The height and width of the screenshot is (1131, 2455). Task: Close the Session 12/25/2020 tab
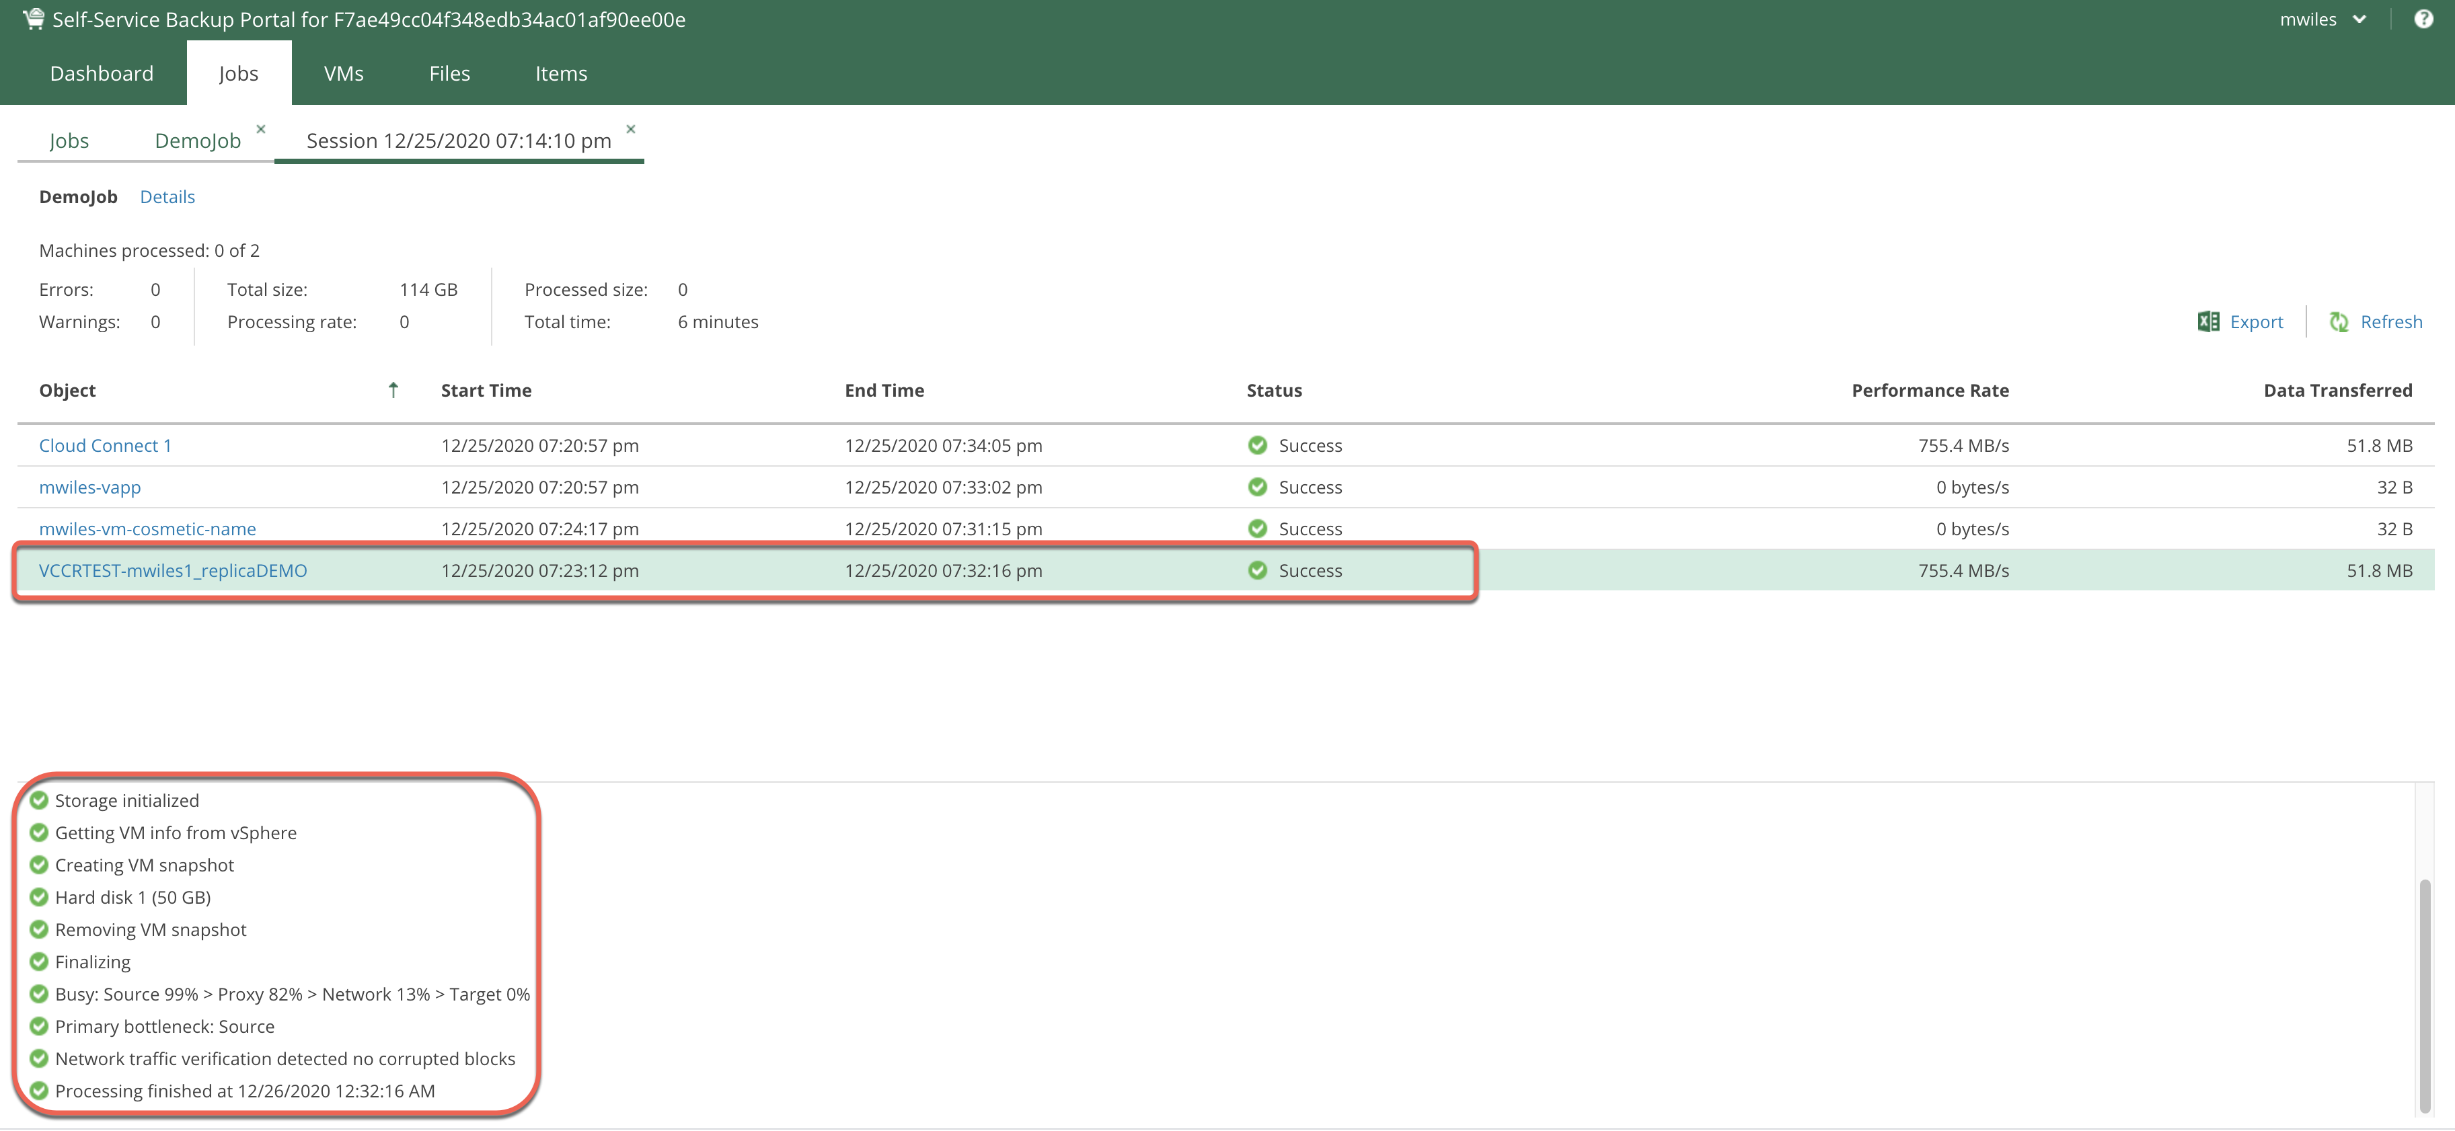tap(630, 128)
